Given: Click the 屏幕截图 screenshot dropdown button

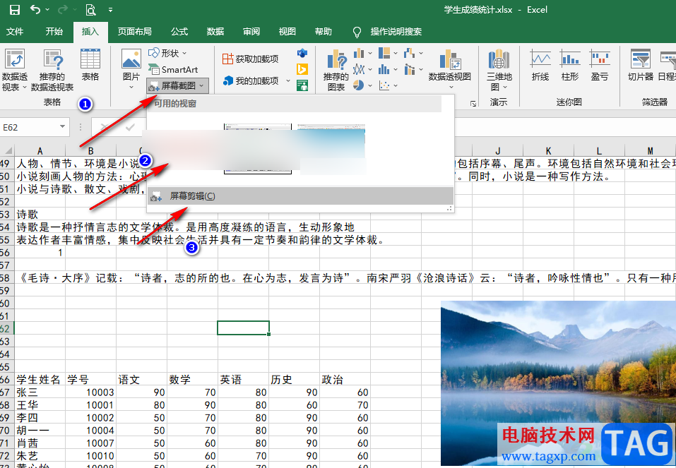Looking at the screenshot, I should (x=177, y=85).
